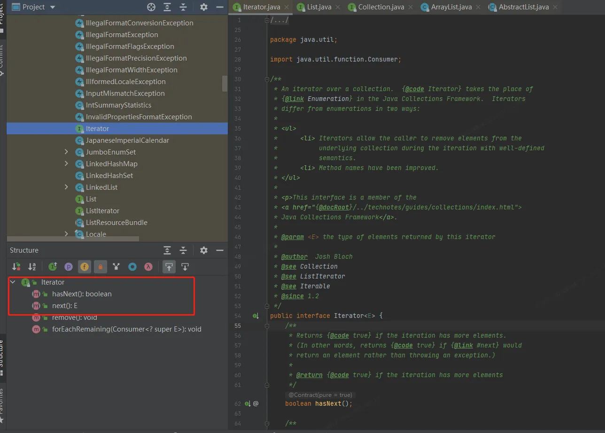Click implementations gutter icon on line 54
Image resolution: width=605 pixels, height=433 pixels.
[x=256, y=316]
